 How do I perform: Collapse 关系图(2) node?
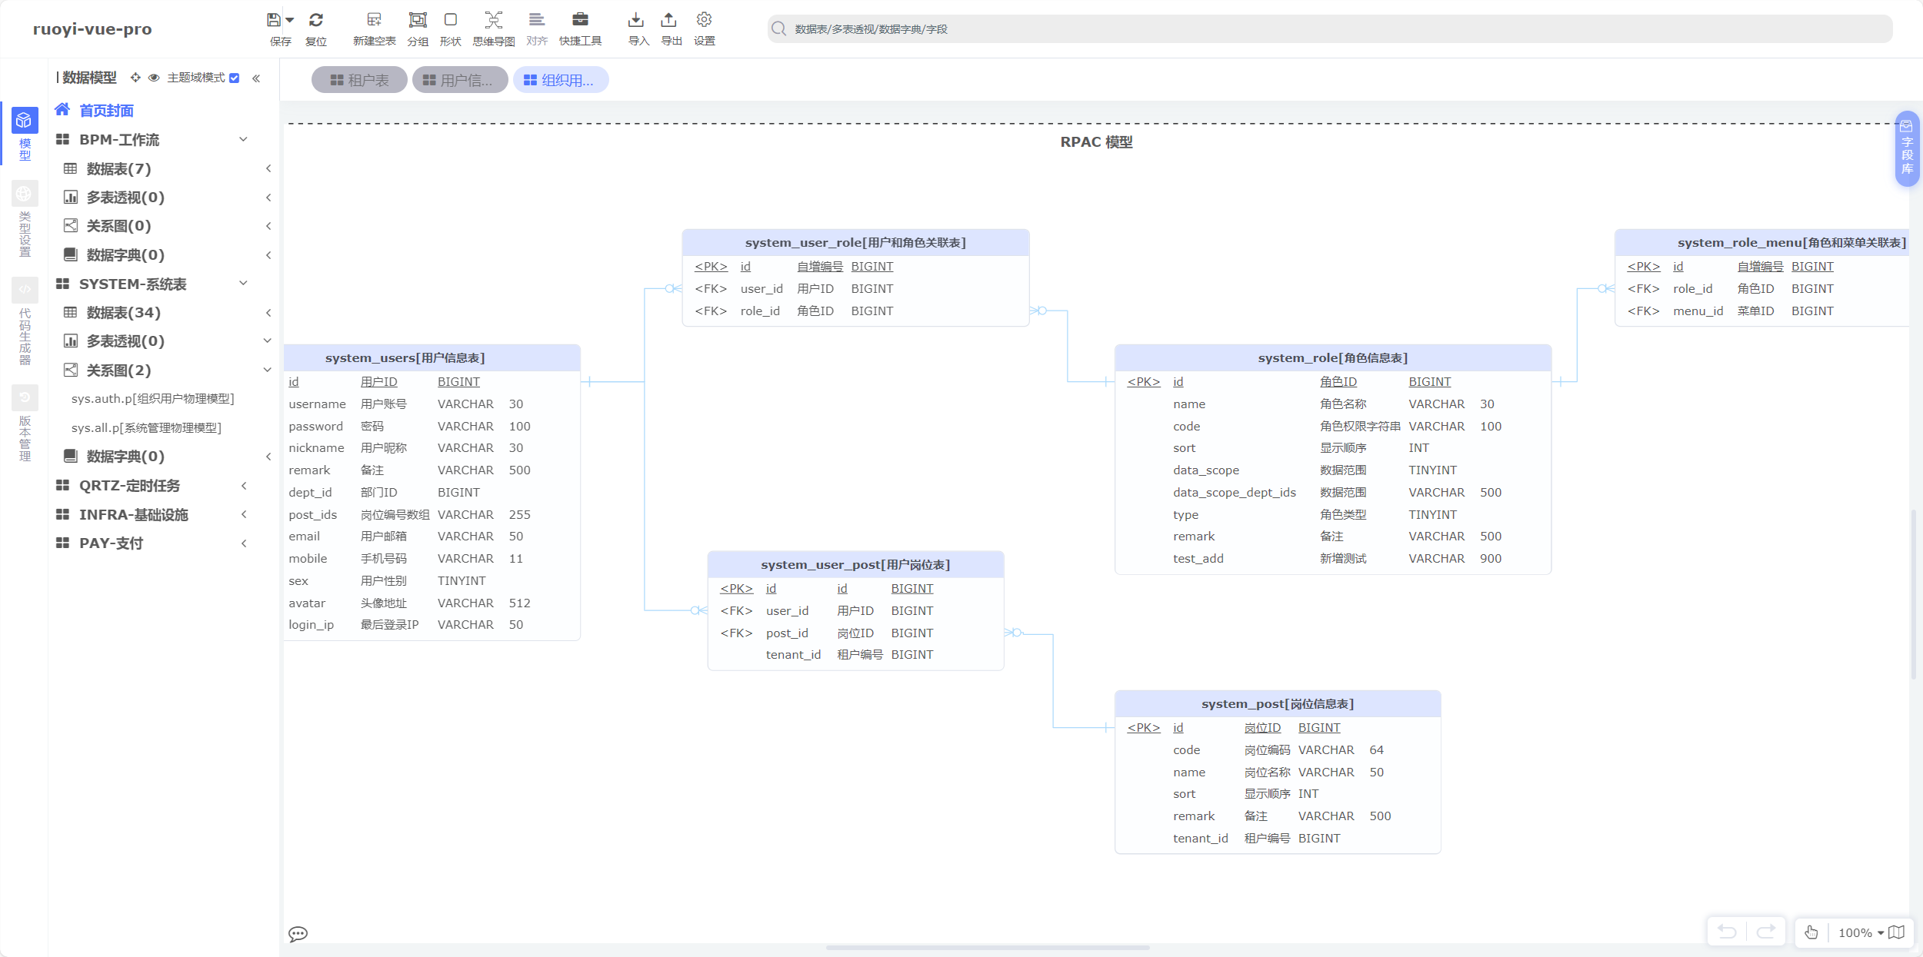(x=268, y=370)
